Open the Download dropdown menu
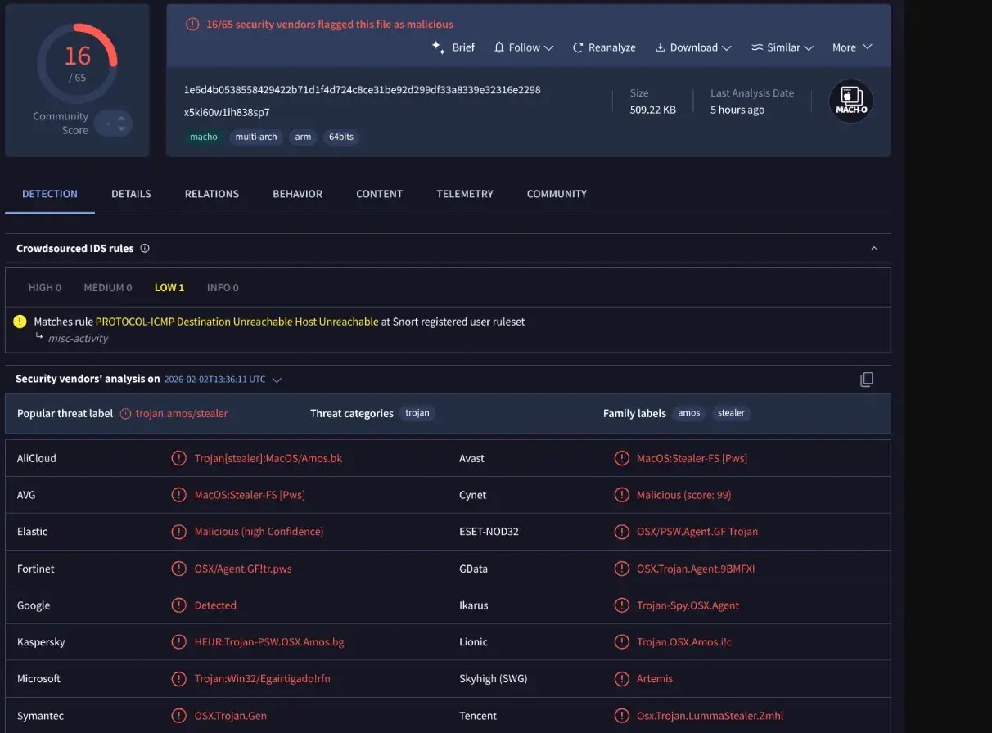This screenshot has height=733, width=992. coord(693,47)
